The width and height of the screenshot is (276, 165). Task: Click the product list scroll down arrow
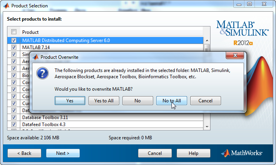pos(207,126)
